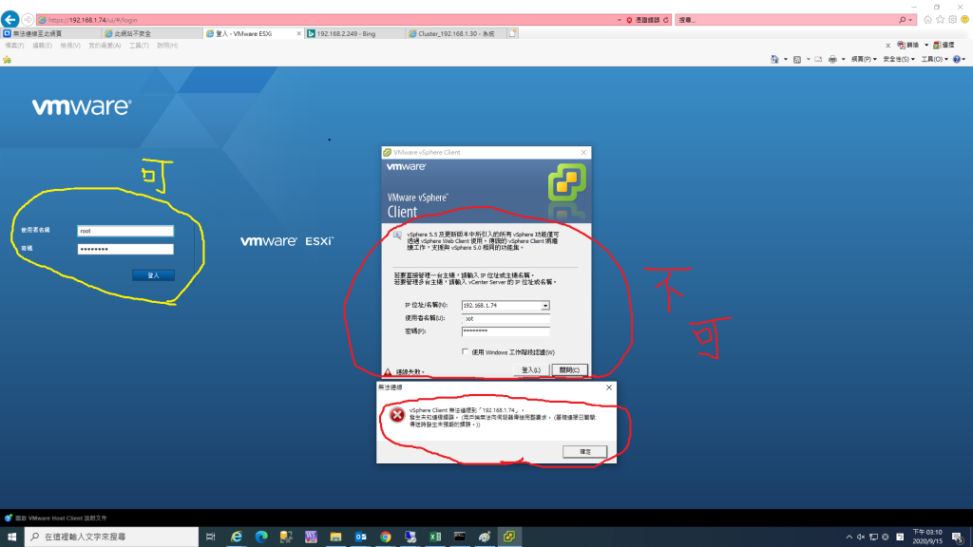Click 關閉(C) button in vSphere Client dialog
The image size is (973, 547).
(569, 370)
